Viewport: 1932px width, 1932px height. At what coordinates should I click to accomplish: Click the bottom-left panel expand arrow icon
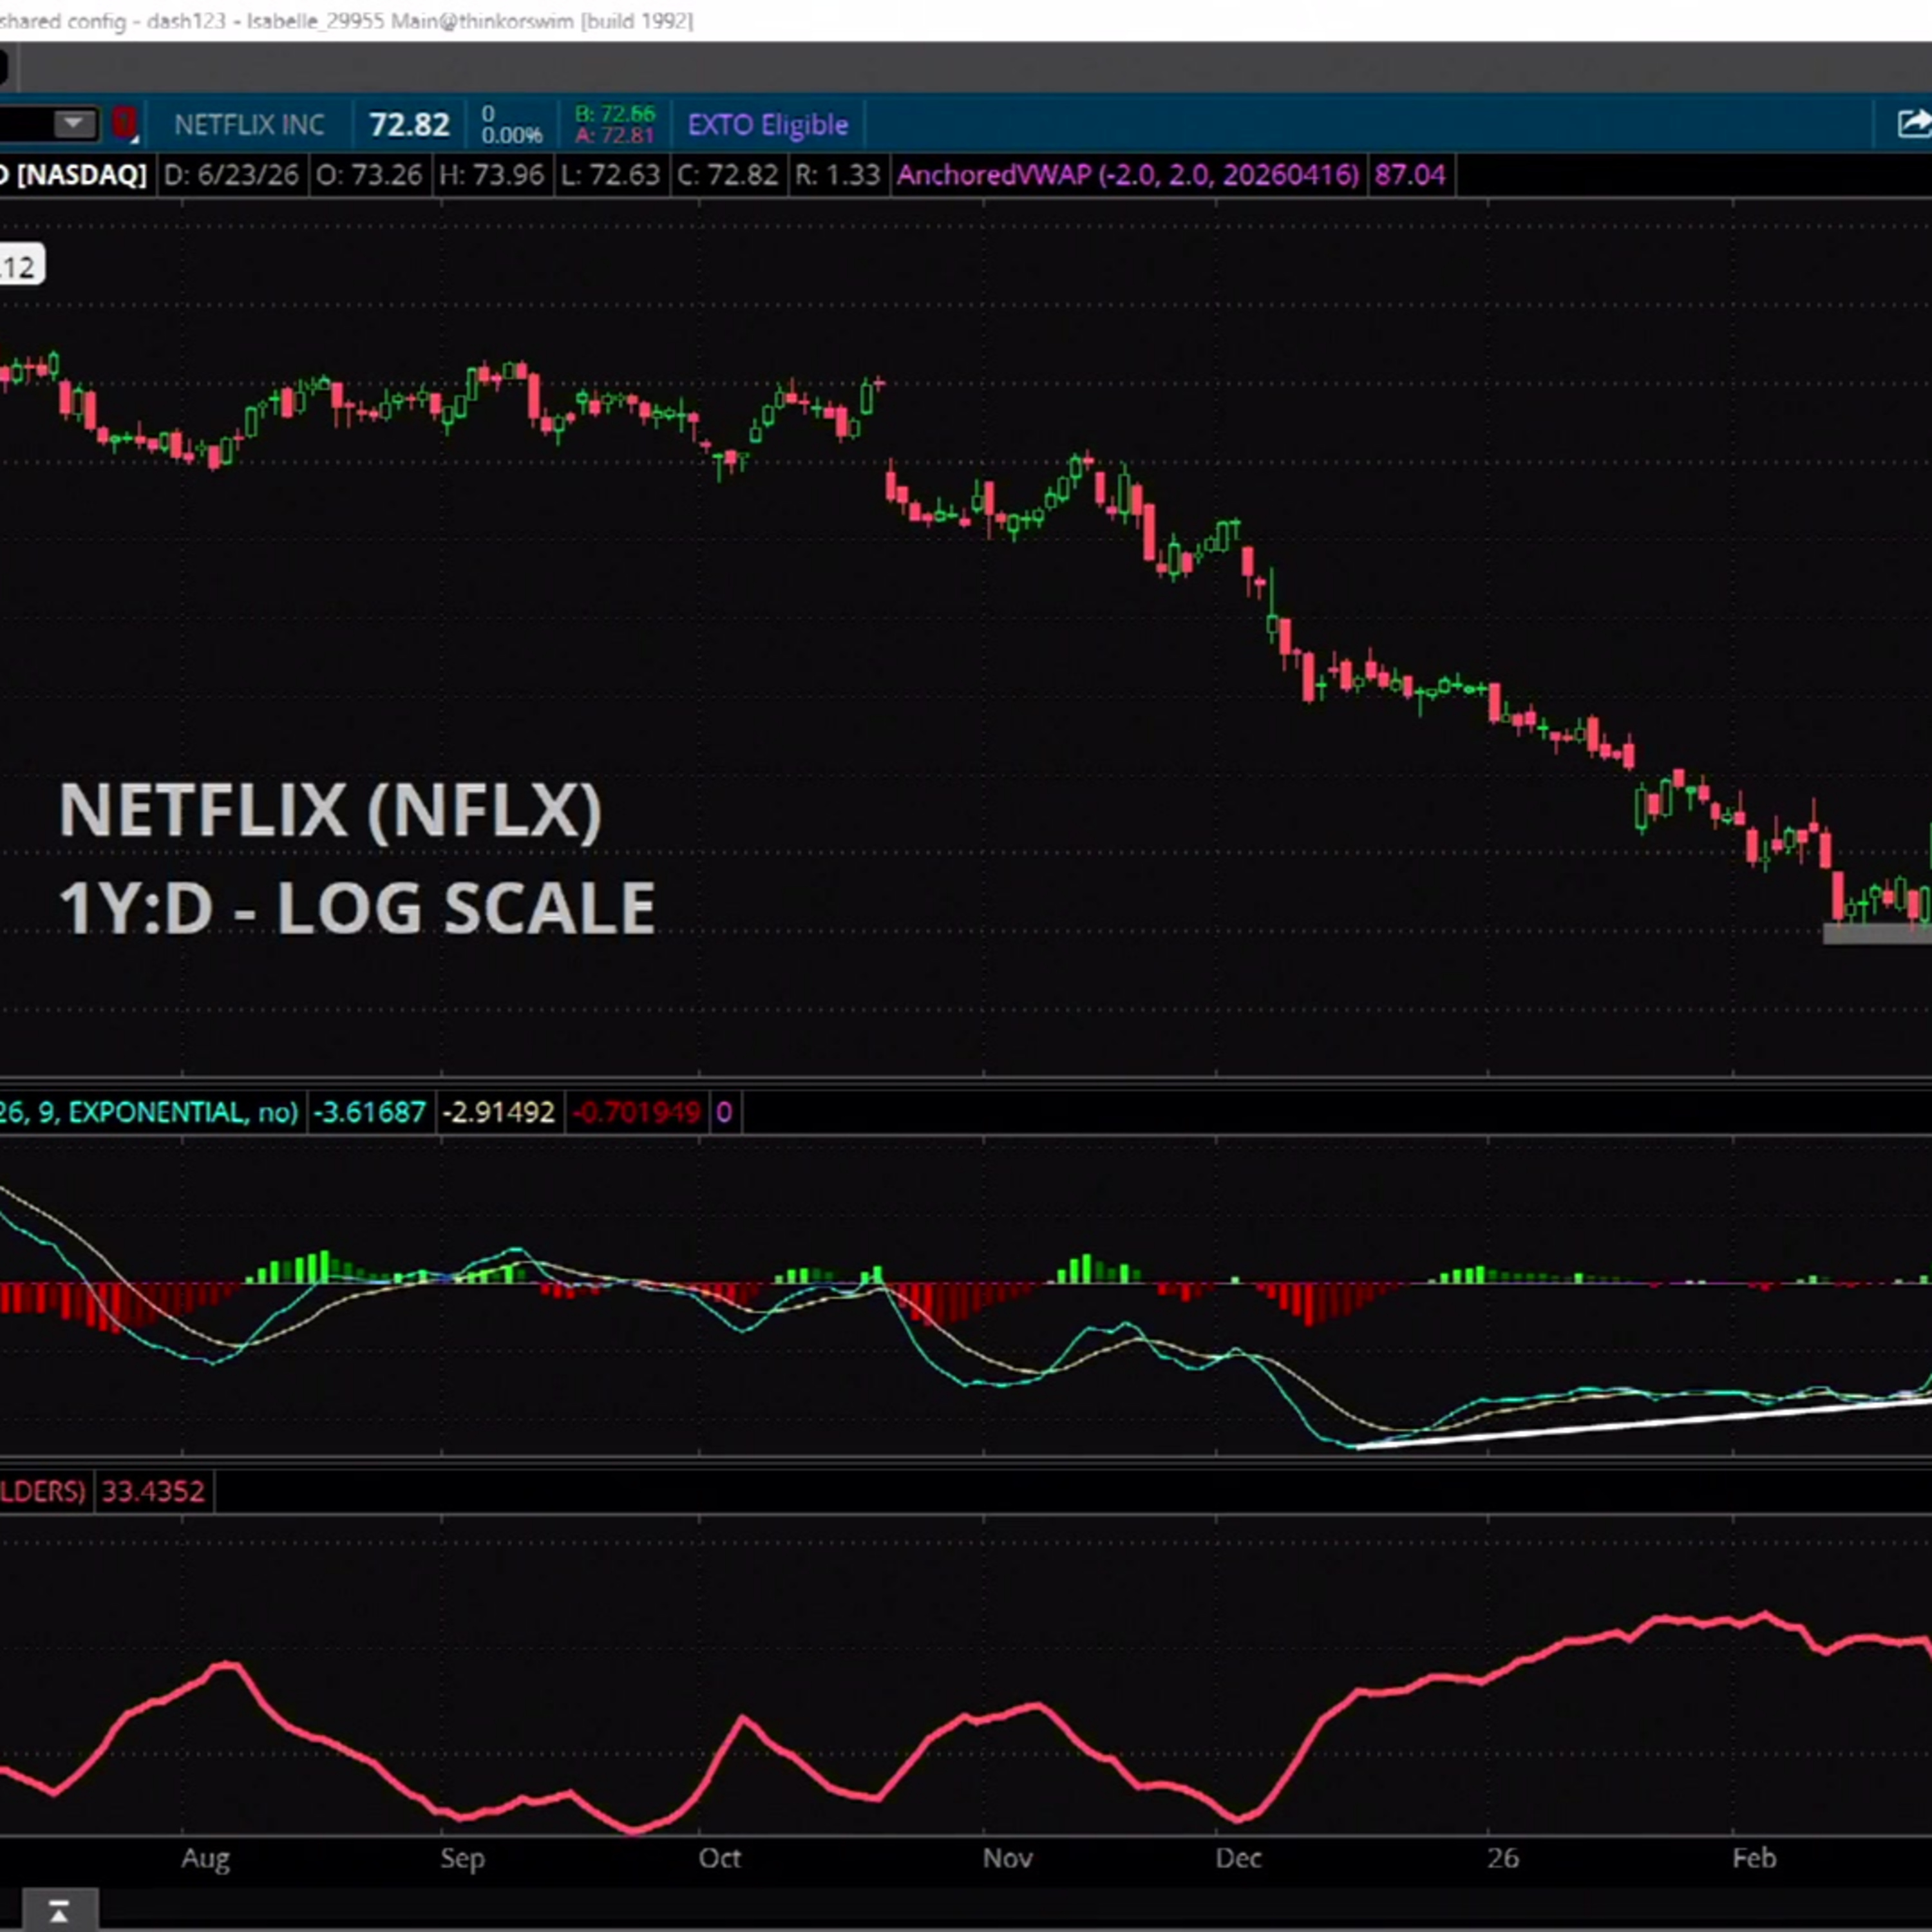[59, 1912]
